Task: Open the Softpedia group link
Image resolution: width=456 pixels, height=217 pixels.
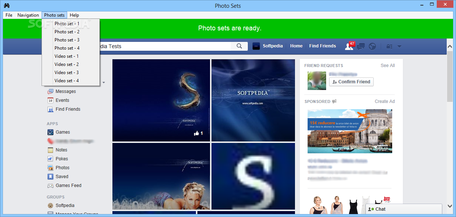Action: pyautogui.click(x=65, y=206)
